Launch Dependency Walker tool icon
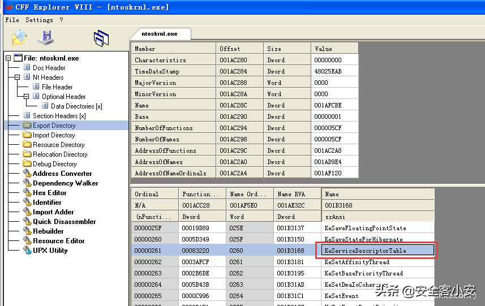Image resolution: width=485 pixels, height=306 pixels. pos(27,183)
